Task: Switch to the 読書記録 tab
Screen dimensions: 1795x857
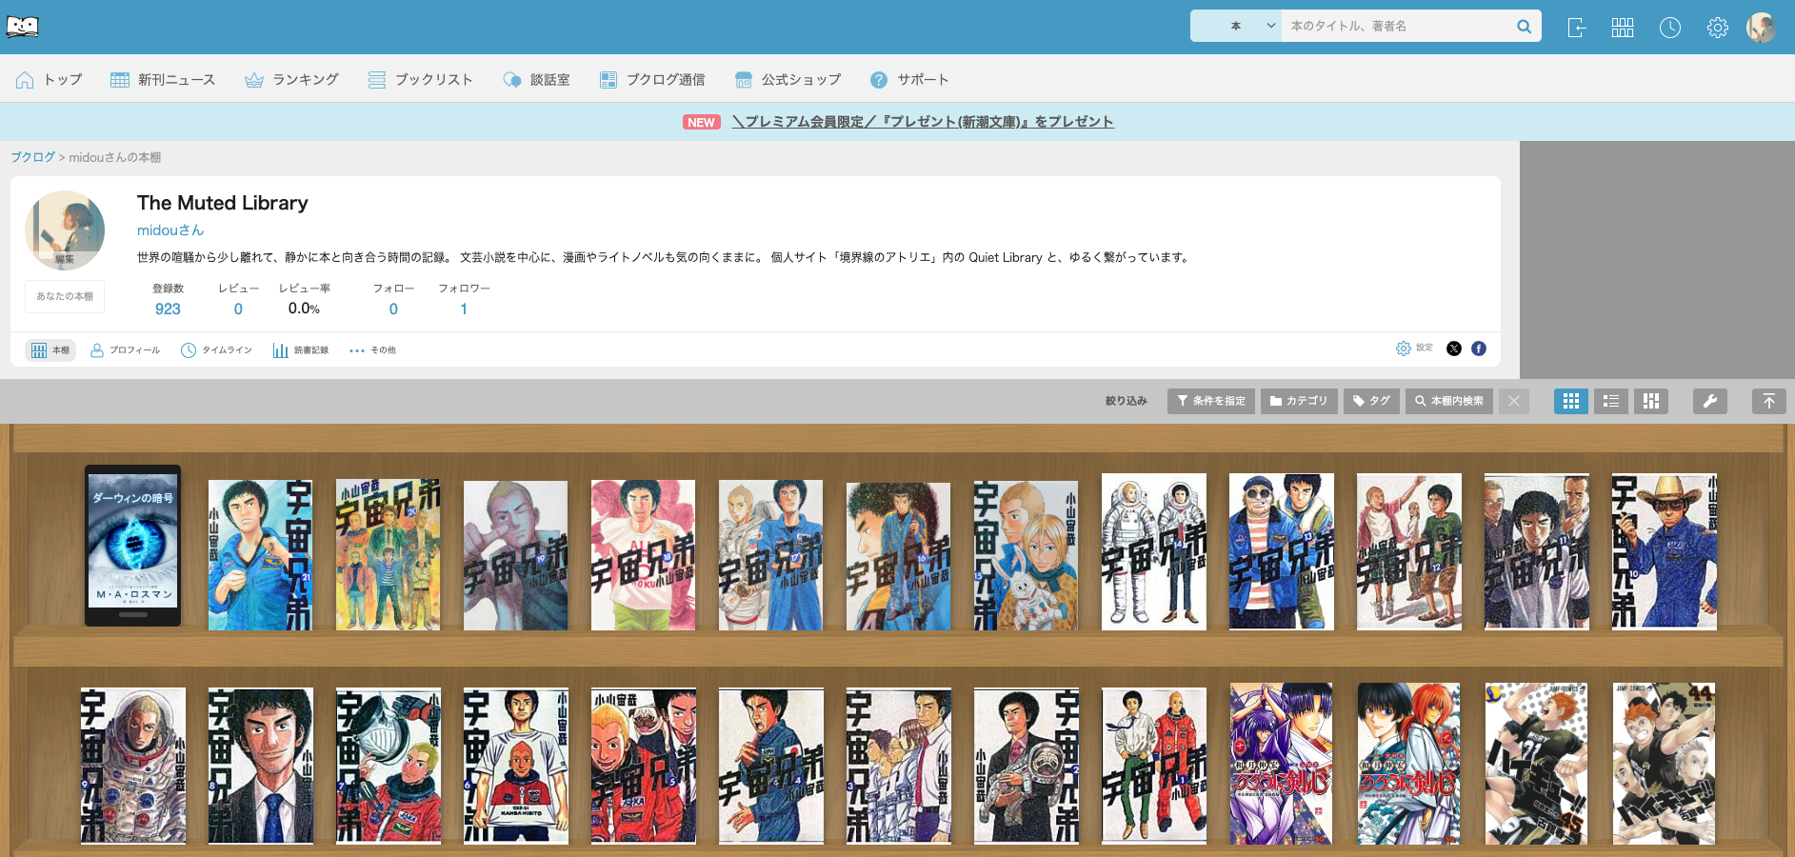Action: [x=301, y=350]
